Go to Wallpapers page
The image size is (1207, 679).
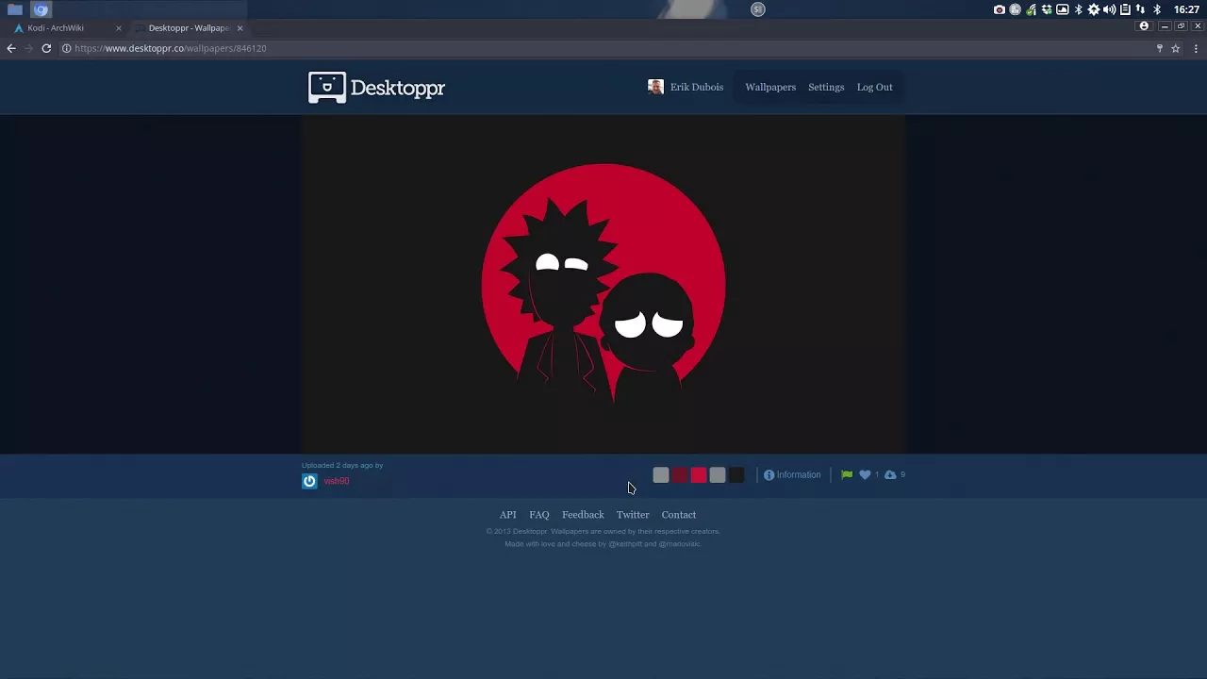pyautogui.click(x=770, y=87)
